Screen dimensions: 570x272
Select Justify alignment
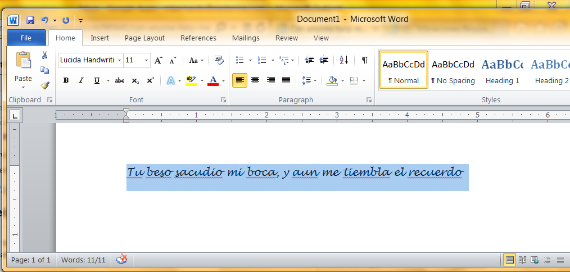pyautogui.click(x=286, y=80)
